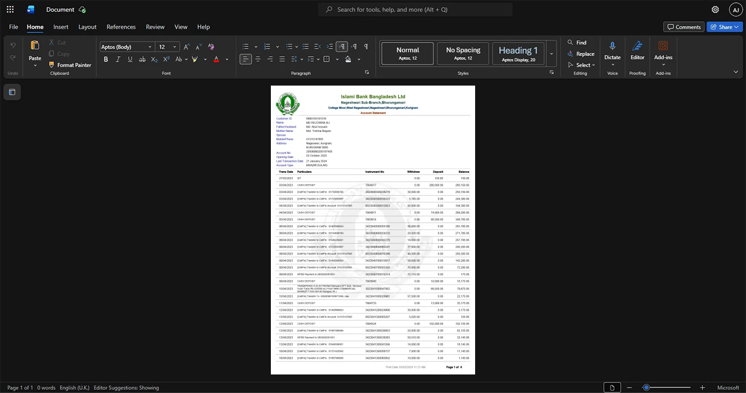
Task: Toggle superscript formatting
Action: point(167,59)
